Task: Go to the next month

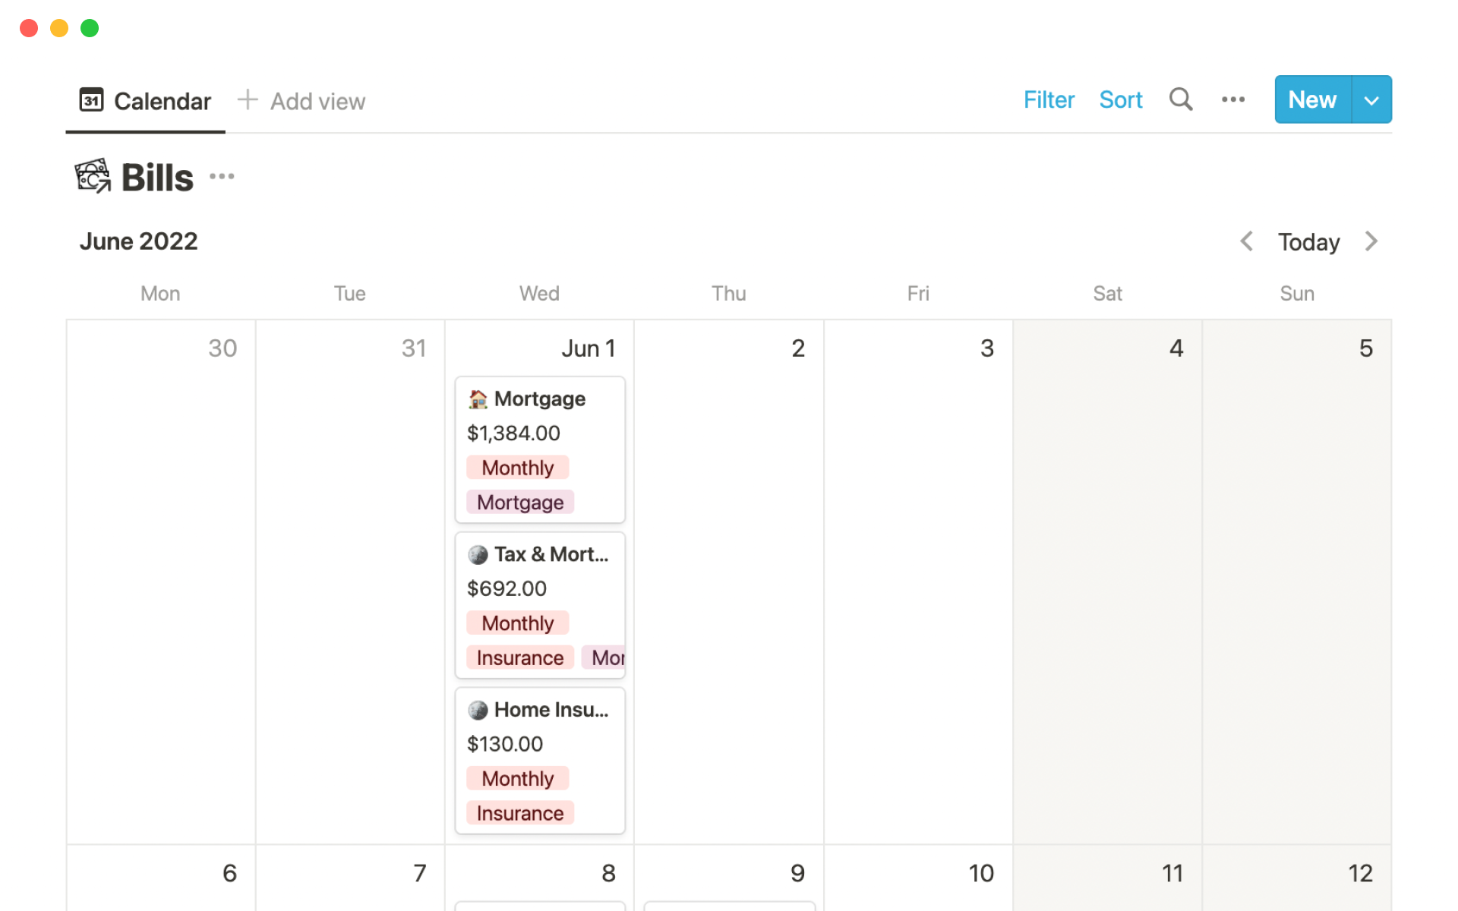Action: click(x=1371, y=241)
